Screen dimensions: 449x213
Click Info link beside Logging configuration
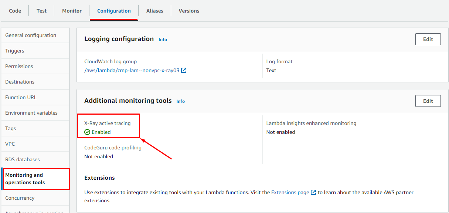point(163,40)
